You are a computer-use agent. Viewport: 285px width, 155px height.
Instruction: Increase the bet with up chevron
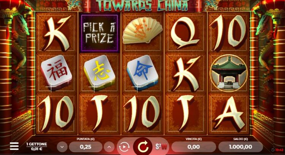109,147
